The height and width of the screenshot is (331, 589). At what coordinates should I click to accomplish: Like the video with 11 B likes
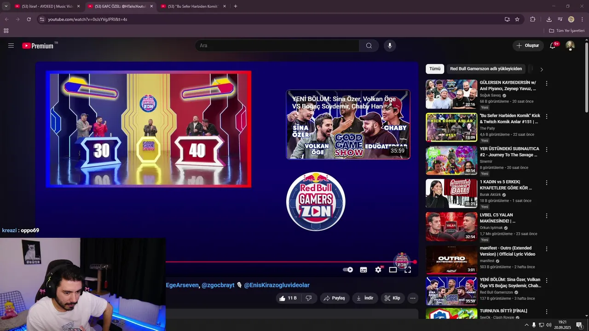[288, 298]
